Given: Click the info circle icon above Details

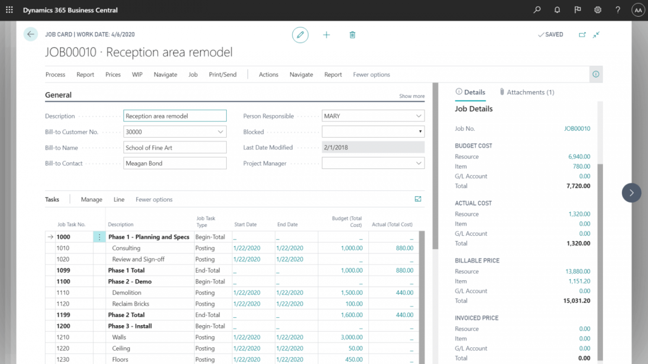Looking at the screenshot, I should tap(596, 74).
